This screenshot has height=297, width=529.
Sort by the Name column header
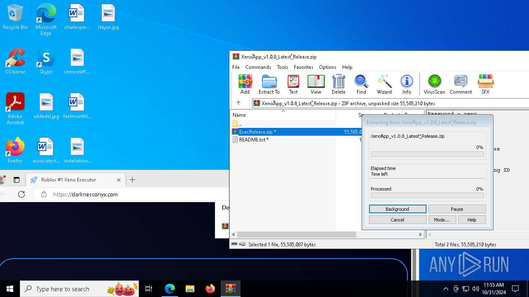pyautogui.click(x=283, y=115)
